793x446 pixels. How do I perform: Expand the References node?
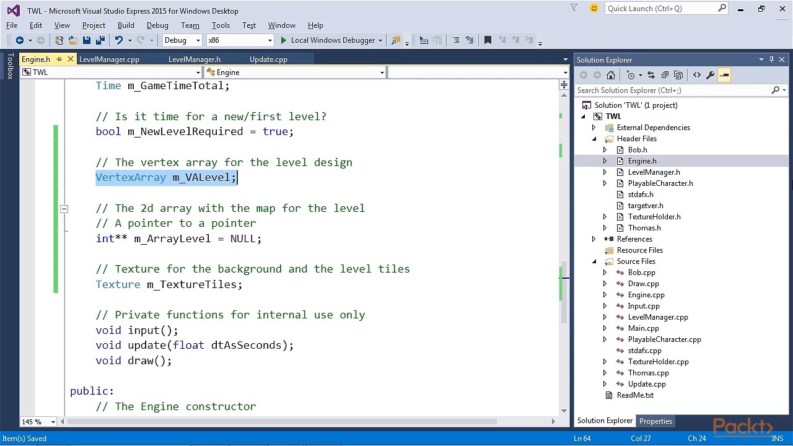point(594,239)
